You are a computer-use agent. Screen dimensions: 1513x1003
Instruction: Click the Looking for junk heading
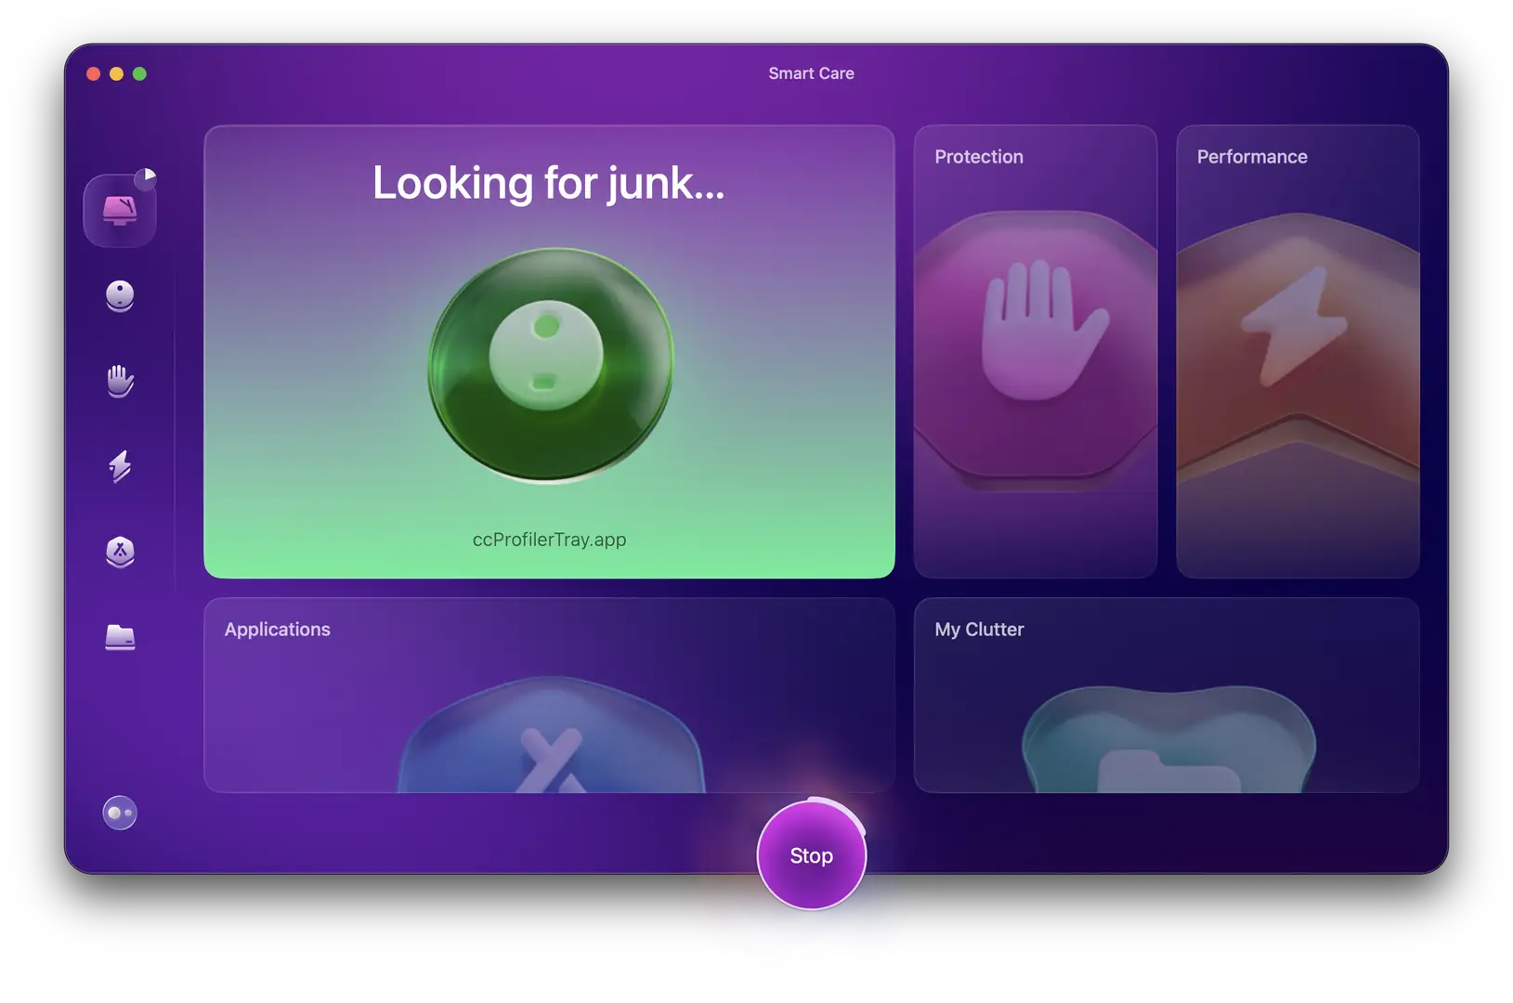(x=549, y=183)
